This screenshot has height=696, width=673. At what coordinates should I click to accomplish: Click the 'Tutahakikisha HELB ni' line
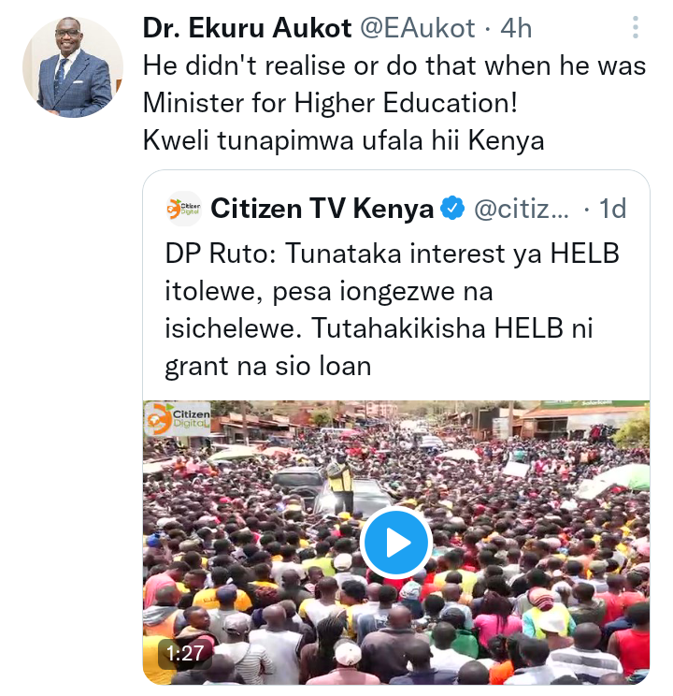[x=452, y=329]
